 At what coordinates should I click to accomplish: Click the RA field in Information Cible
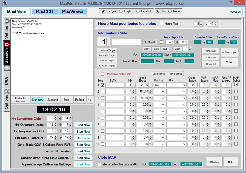pyautogui.click(x=151, y=55)
